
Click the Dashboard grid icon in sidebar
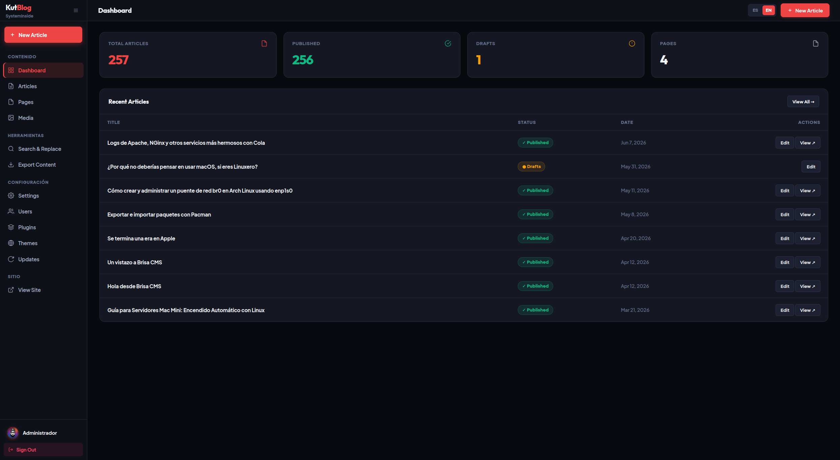pyautogui.click(x=11, y=70)
